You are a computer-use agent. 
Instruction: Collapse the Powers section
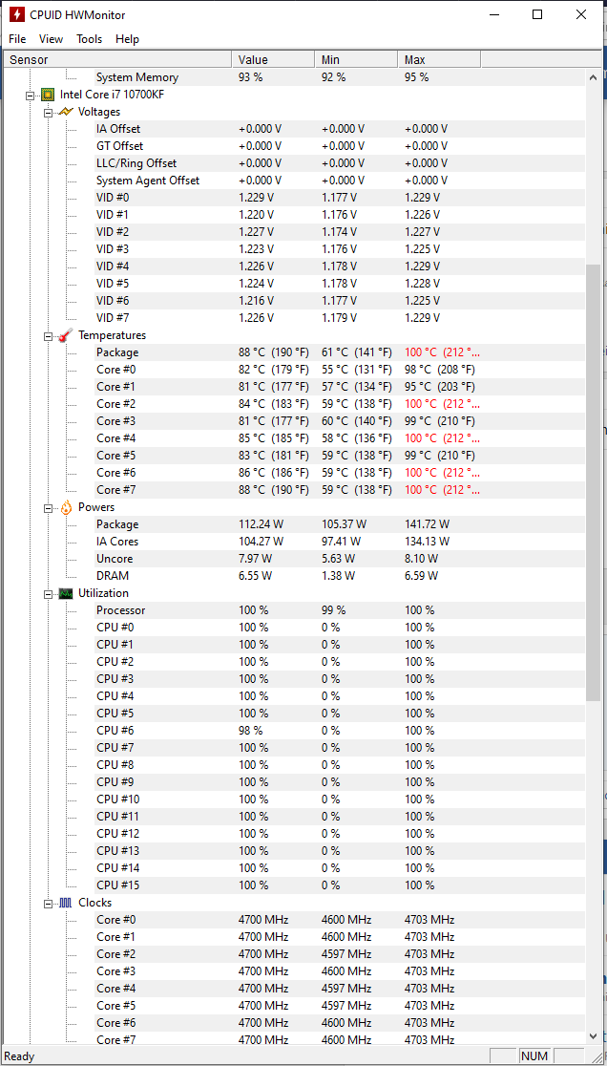coord(49,508)
